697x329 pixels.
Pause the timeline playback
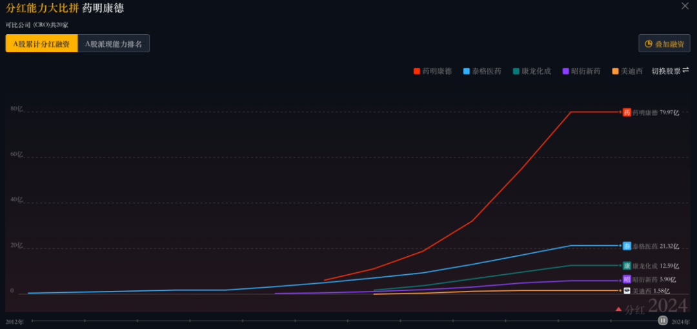tap(663, 320)
